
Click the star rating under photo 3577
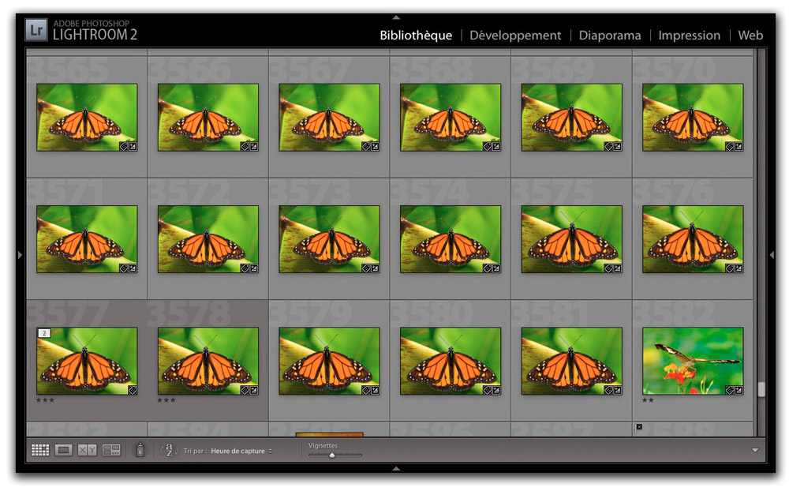coord(45,400)
